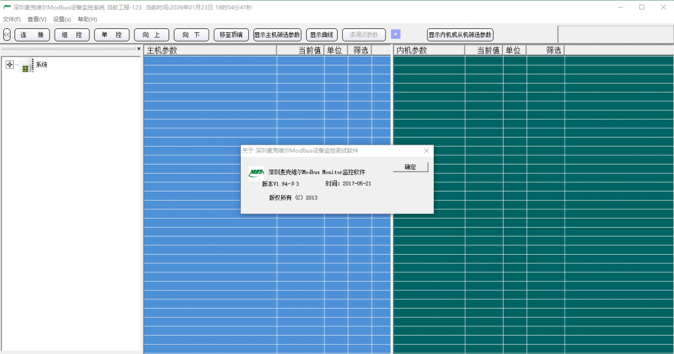
Task: Click the 组控 group control button
Action: pyautogui.click(x=72, y=35)
